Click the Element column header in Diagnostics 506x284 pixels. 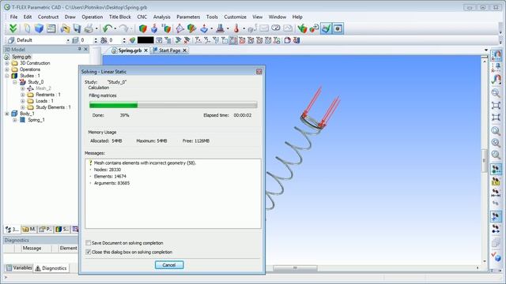[x=68, y=248]
